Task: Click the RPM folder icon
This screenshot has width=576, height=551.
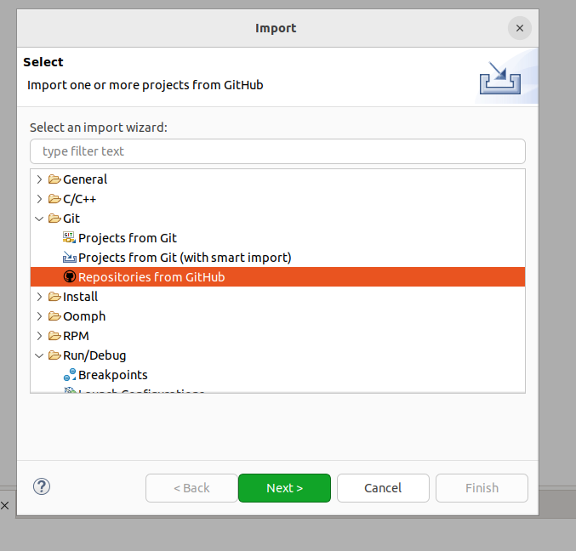Action: pyautogui.click(x=54, y=336)
